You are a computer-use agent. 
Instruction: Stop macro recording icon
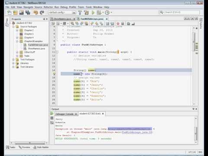[123, 23]
